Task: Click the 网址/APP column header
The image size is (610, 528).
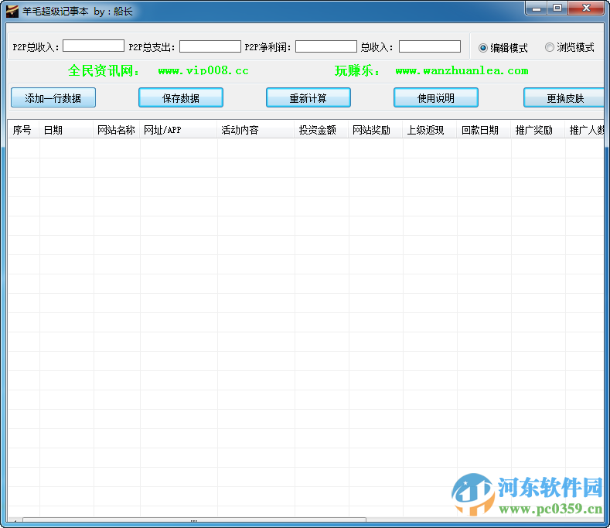Action: (179, 130)
